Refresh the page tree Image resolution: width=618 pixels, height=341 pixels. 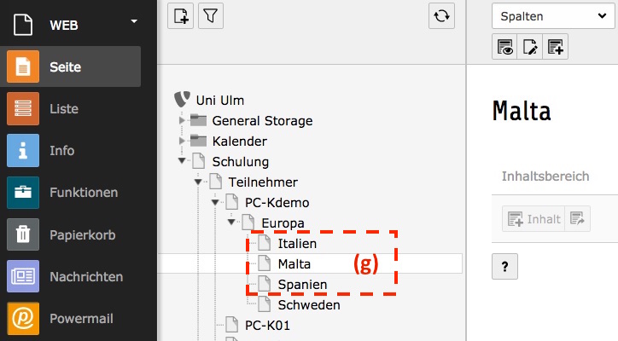pyautogui.click(x=441, y=16)
